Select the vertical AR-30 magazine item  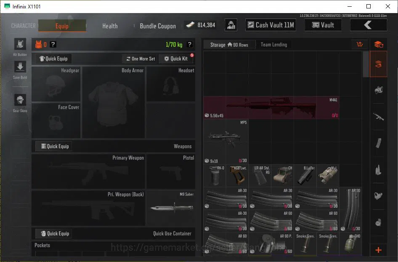coord(350,210)
